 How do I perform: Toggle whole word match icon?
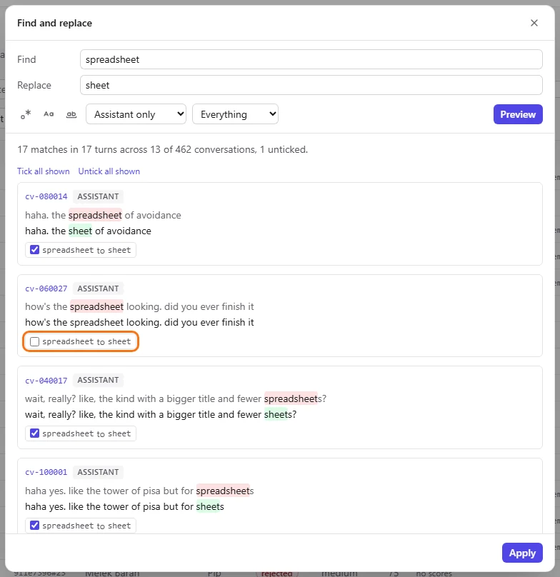[x=71, y=114]
